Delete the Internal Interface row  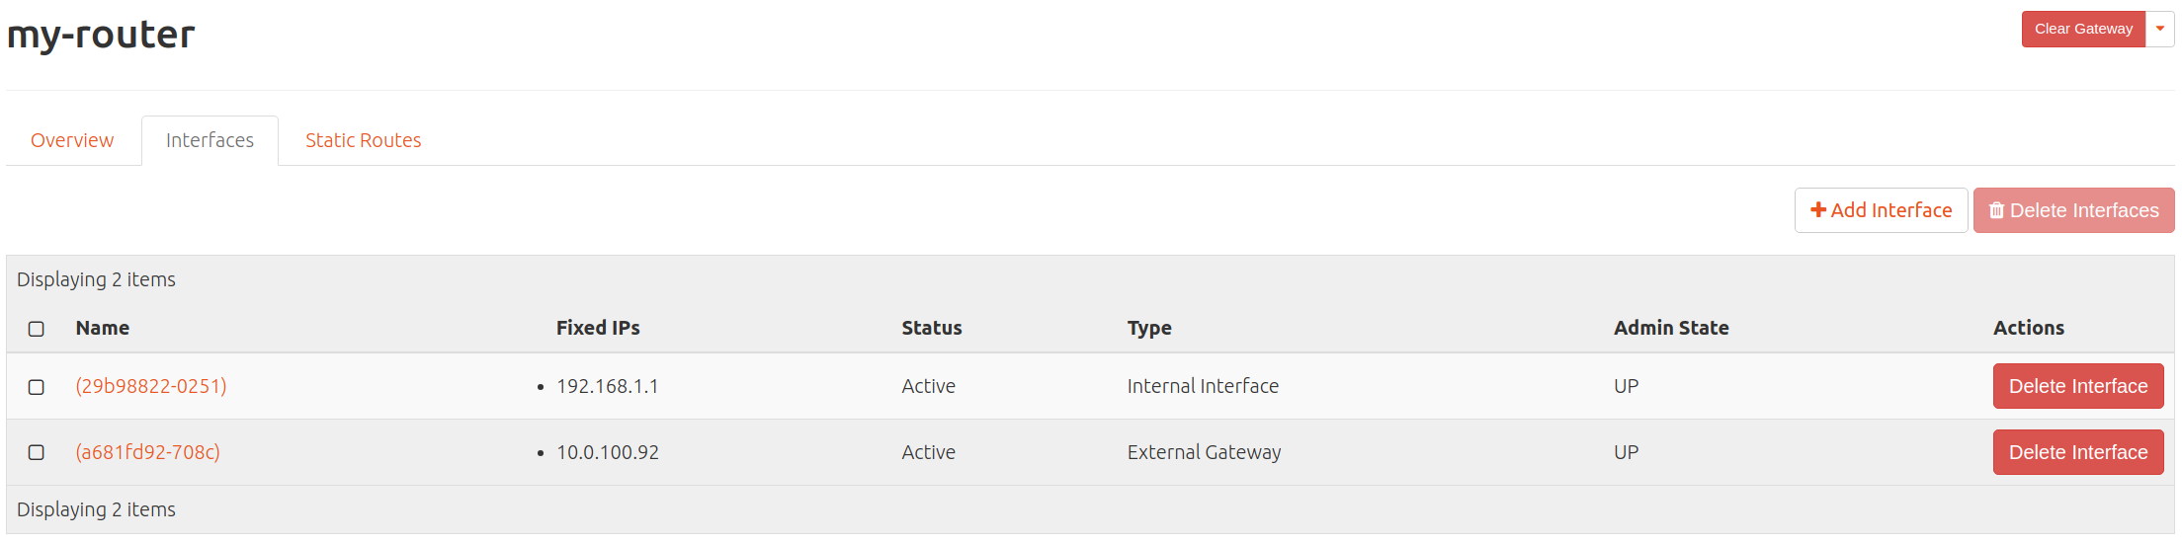(2077, 386)
